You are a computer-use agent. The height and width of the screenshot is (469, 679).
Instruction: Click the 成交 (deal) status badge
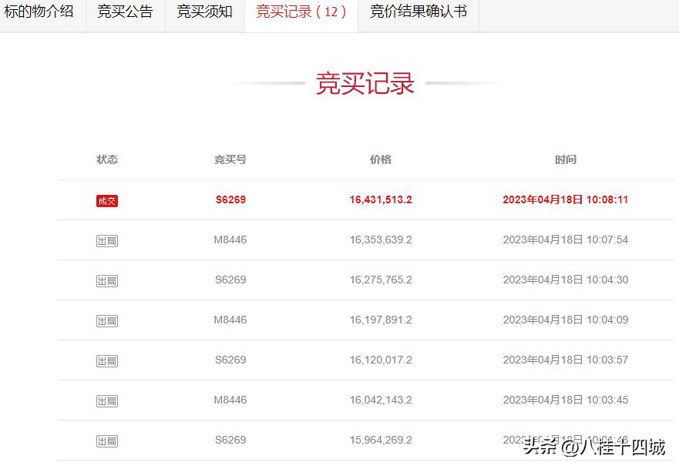107,199
